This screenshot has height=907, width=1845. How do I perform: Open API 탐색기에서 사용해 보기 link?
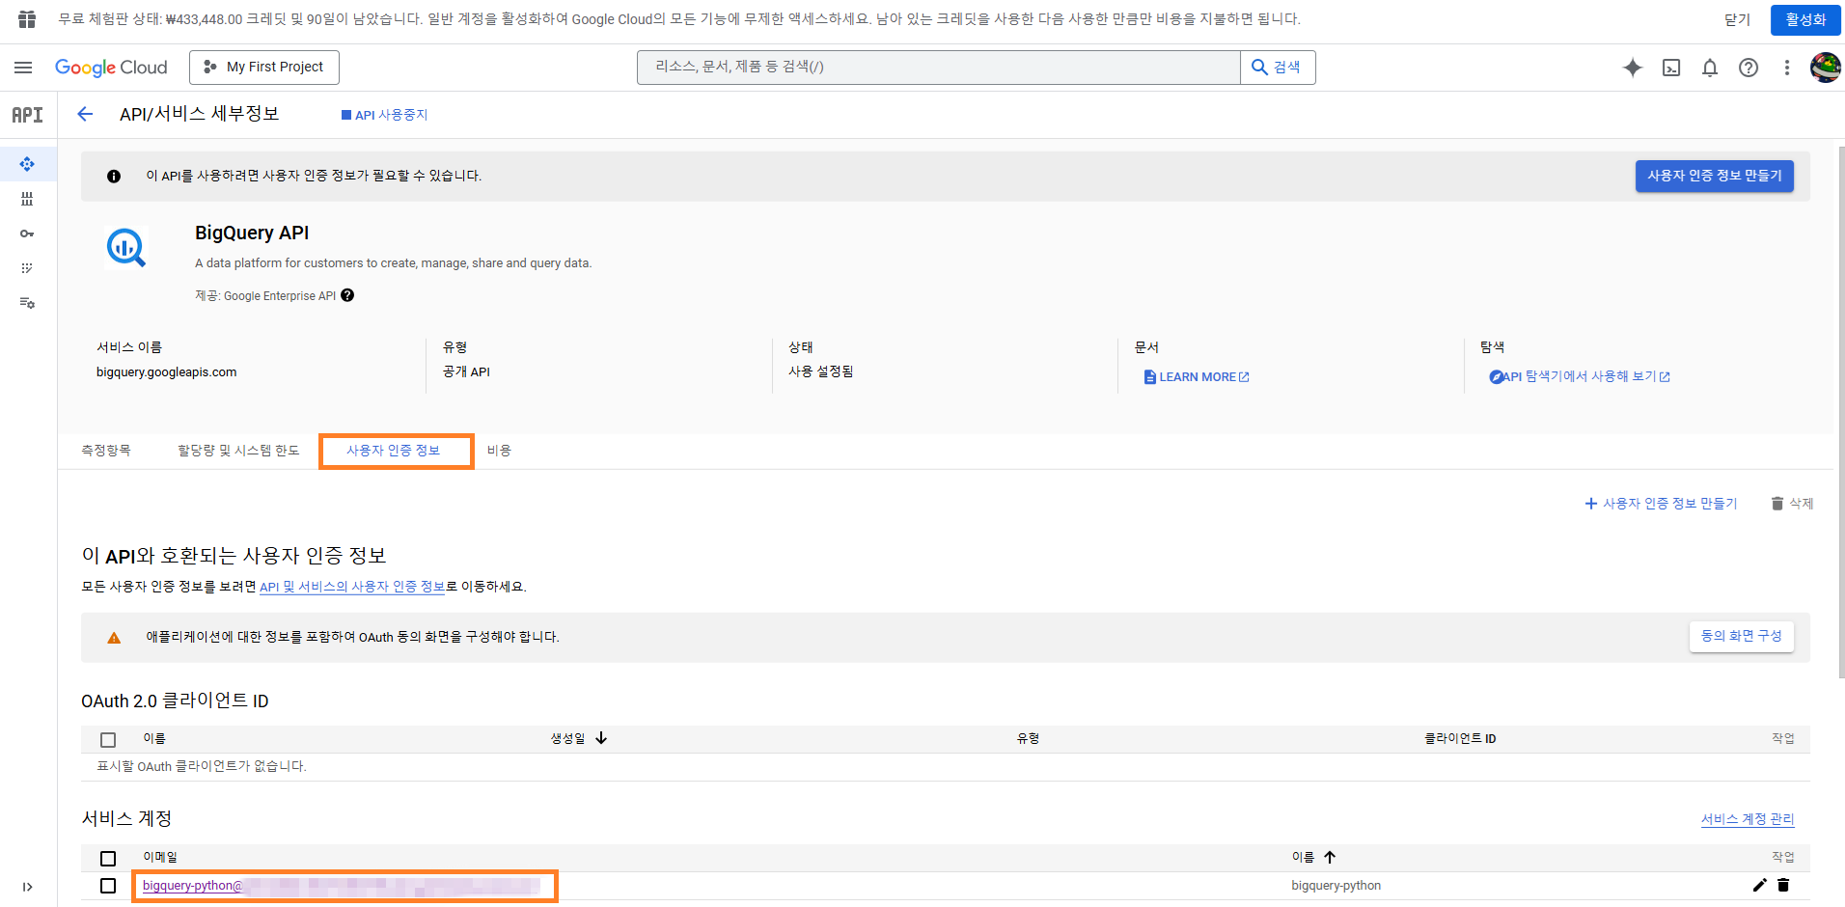click(x=1580, y=376)
